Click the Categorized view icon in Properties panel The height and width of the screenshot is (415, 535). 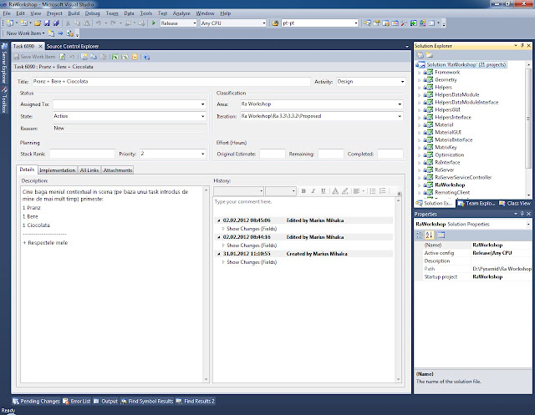420,235
